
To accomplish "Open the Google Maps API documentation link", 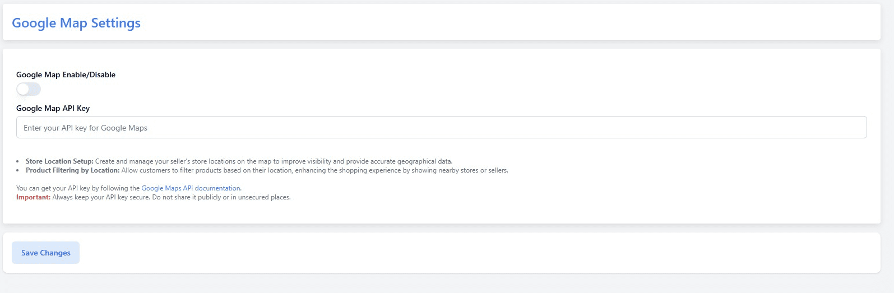I will click(191, 188).
